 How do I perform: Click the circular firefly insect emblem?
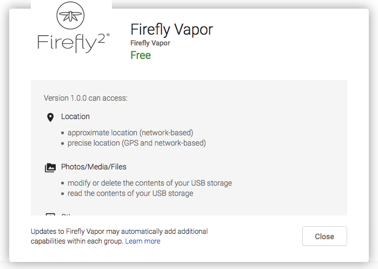click(x=70, y=16)
